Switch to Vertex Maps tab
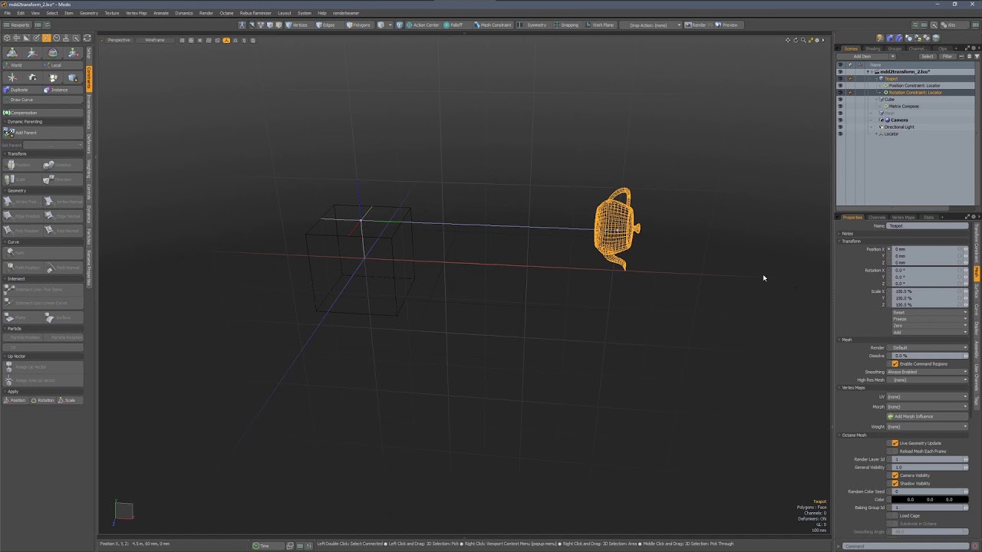The width and height of the screenshot is (982, 552). 903,217
